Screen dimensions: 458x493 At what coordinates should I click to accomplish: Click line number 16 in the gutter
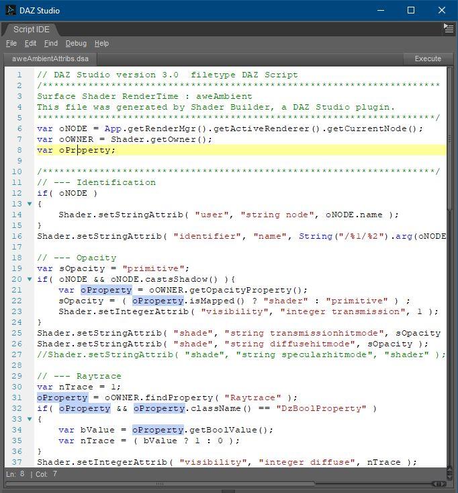tap(17, 236)
